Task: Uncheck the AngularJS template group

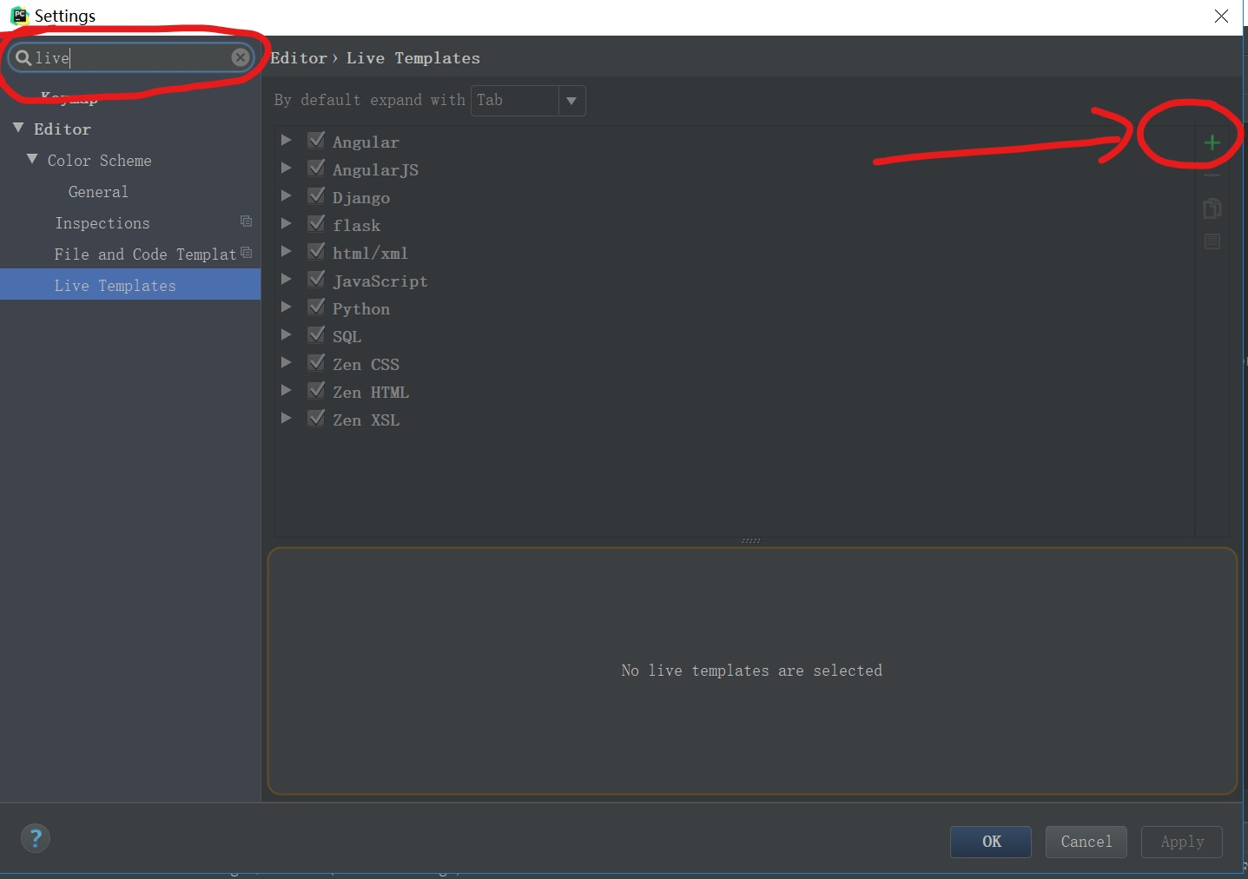Action: point(316,168)
